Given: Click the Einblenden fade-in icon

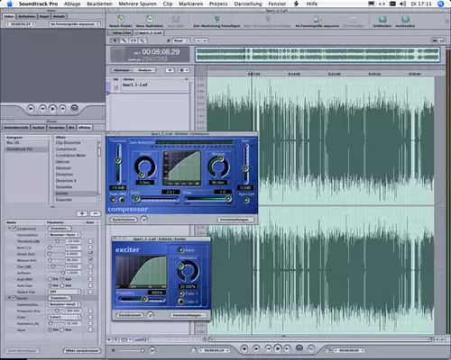Looking at the screenshot, I should (382, 19).
